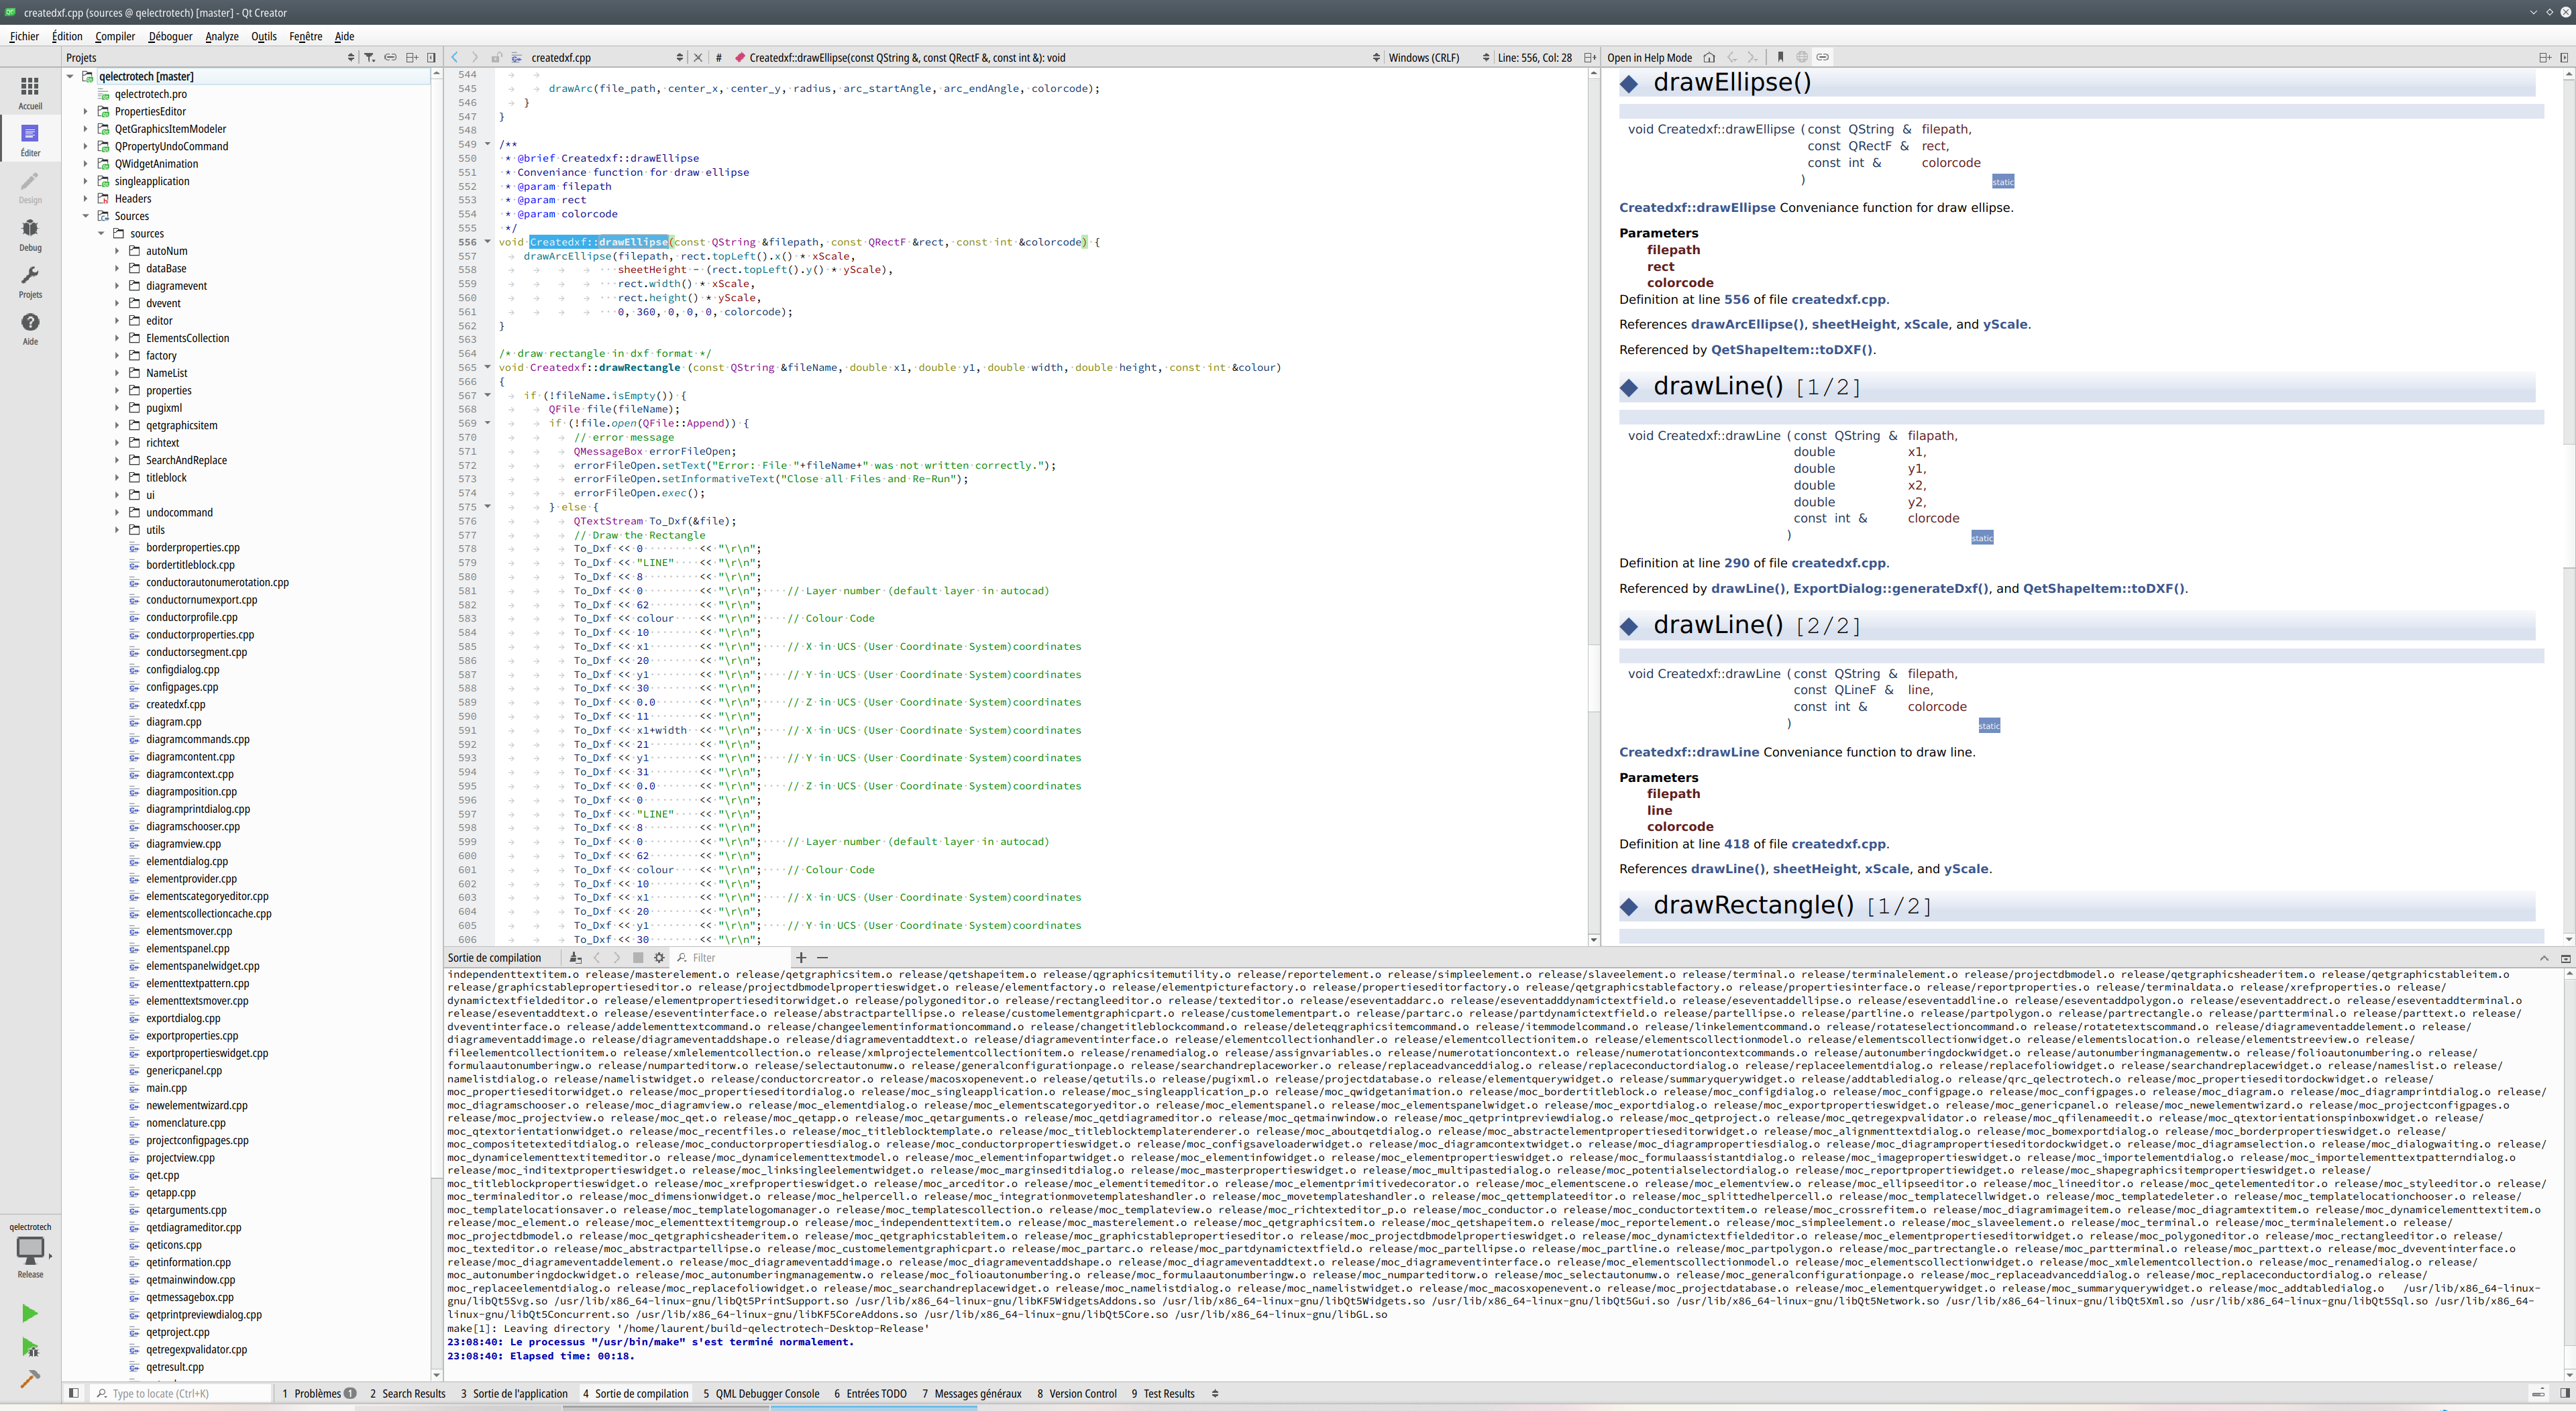
Task: Switch to the Problèmes output tab
Action: click(x=318, y=1393)
